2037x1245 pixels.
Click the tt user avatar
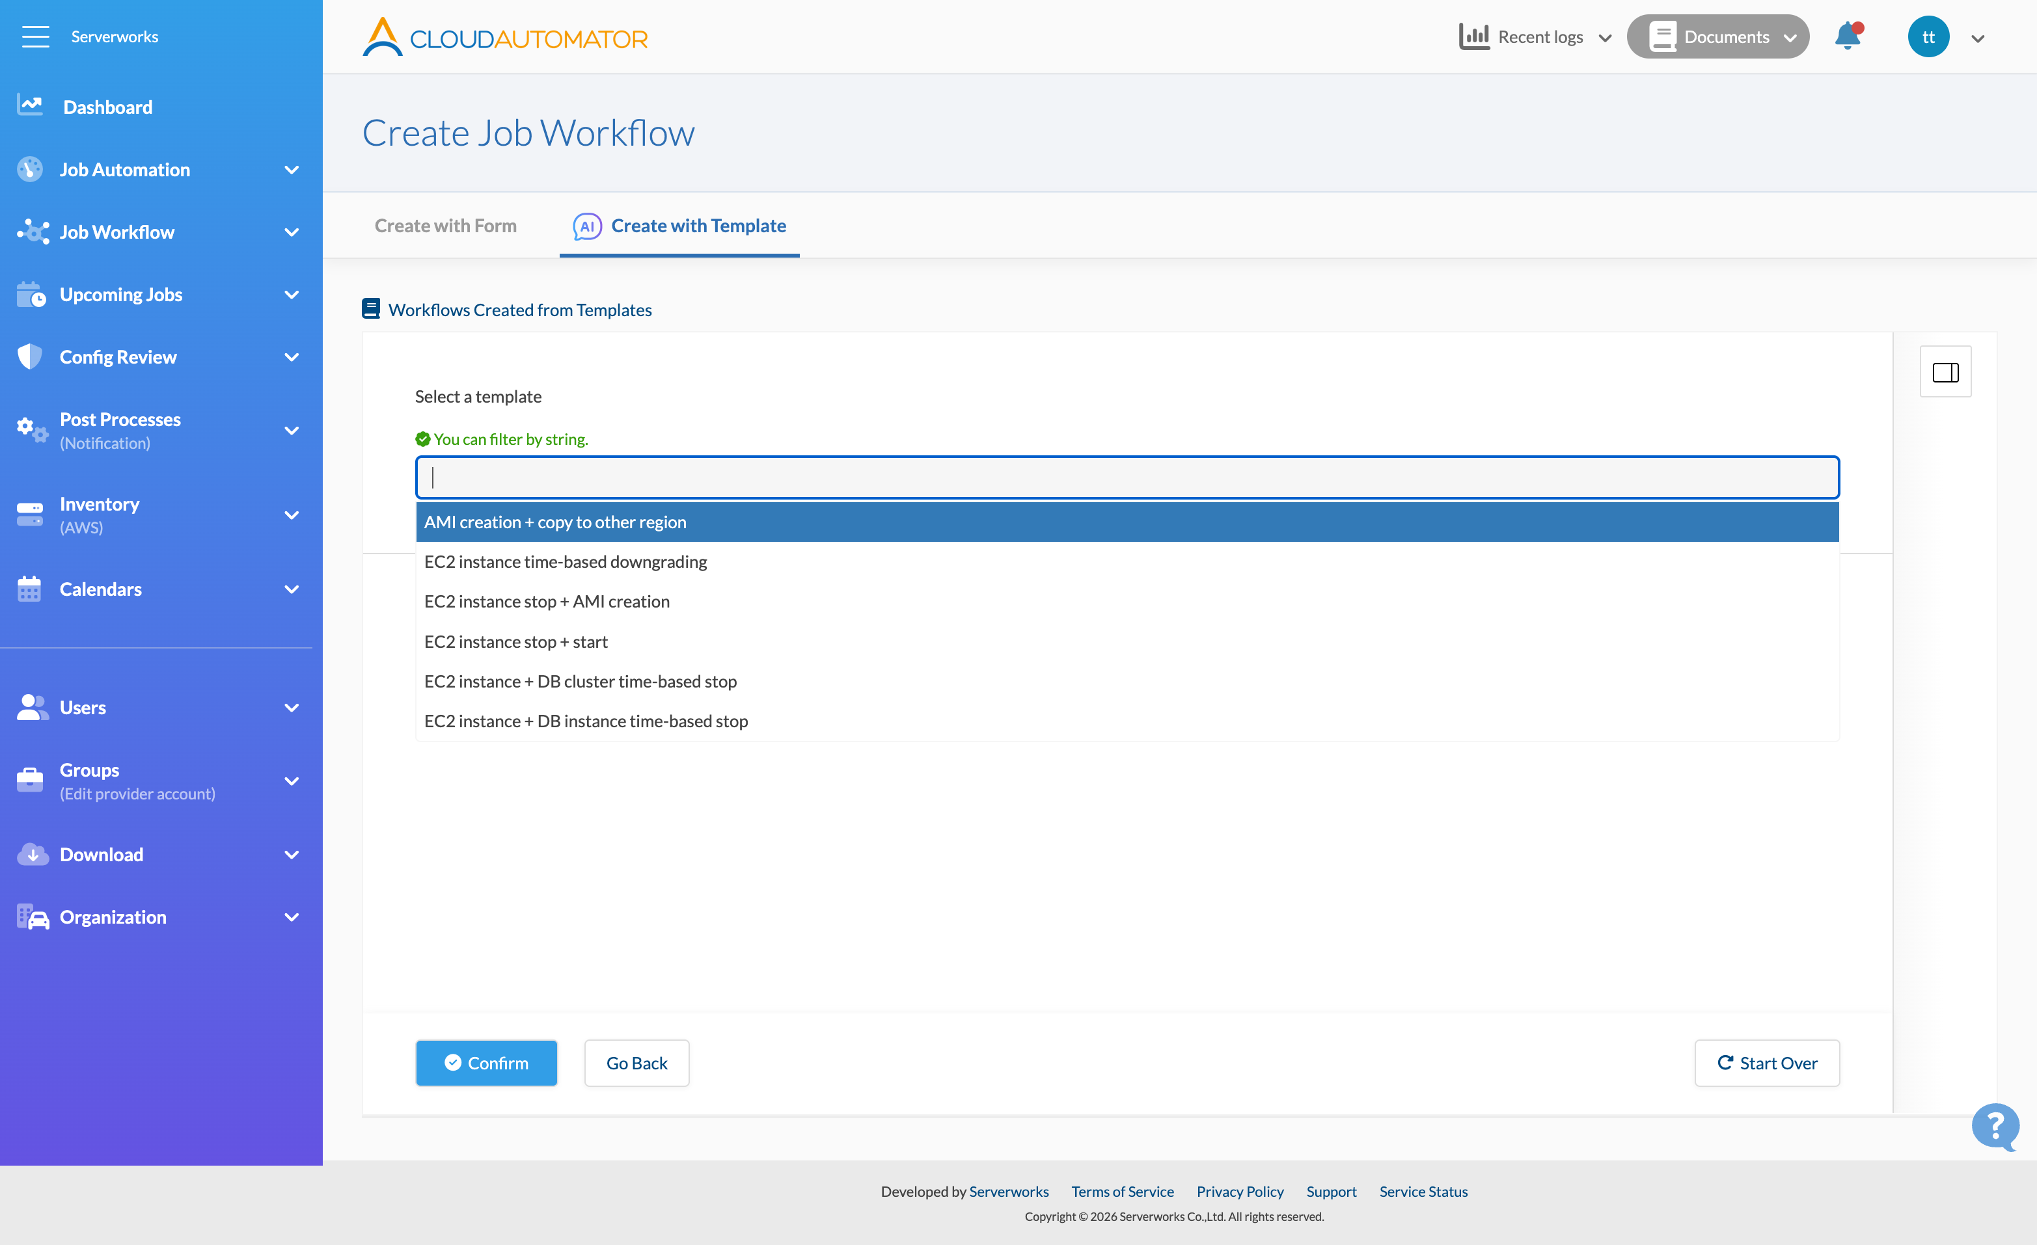[x=1928, y=36]
